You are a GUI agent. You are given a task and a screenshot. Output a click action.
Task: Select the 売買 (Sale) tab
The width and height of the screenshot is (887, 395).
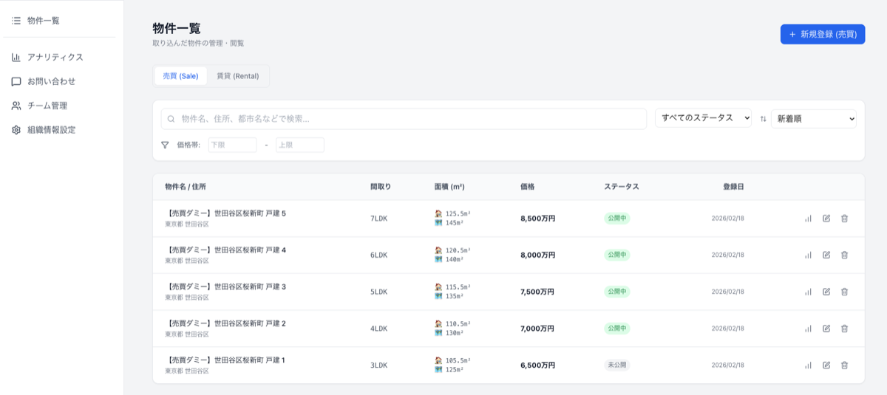[180, 76]
